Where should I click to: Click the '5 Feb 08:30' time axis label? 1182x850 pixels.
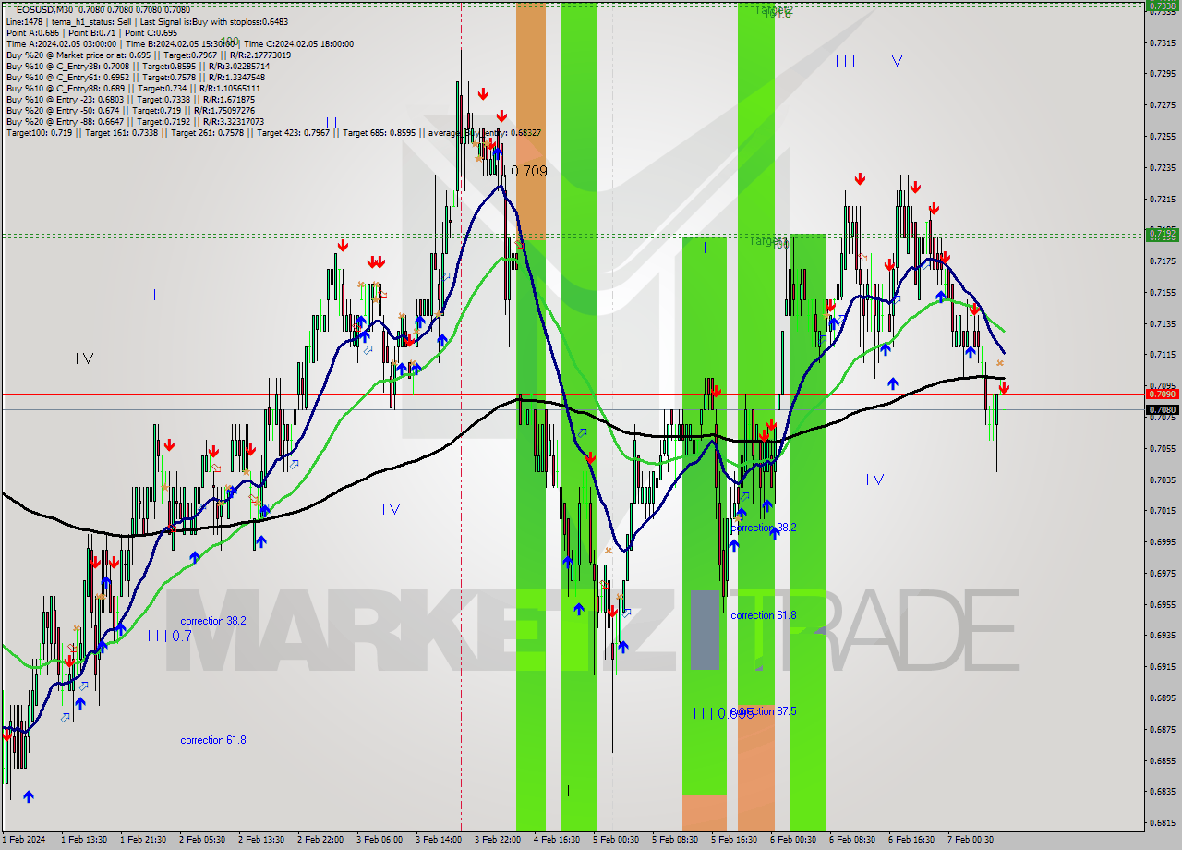pyautogui.click(x=675, y=840)
